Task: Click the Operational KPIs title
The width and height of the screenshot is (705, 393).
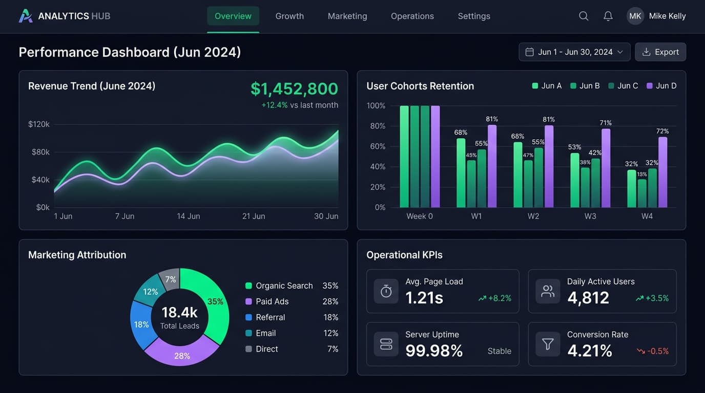Action: coord(404,255)
